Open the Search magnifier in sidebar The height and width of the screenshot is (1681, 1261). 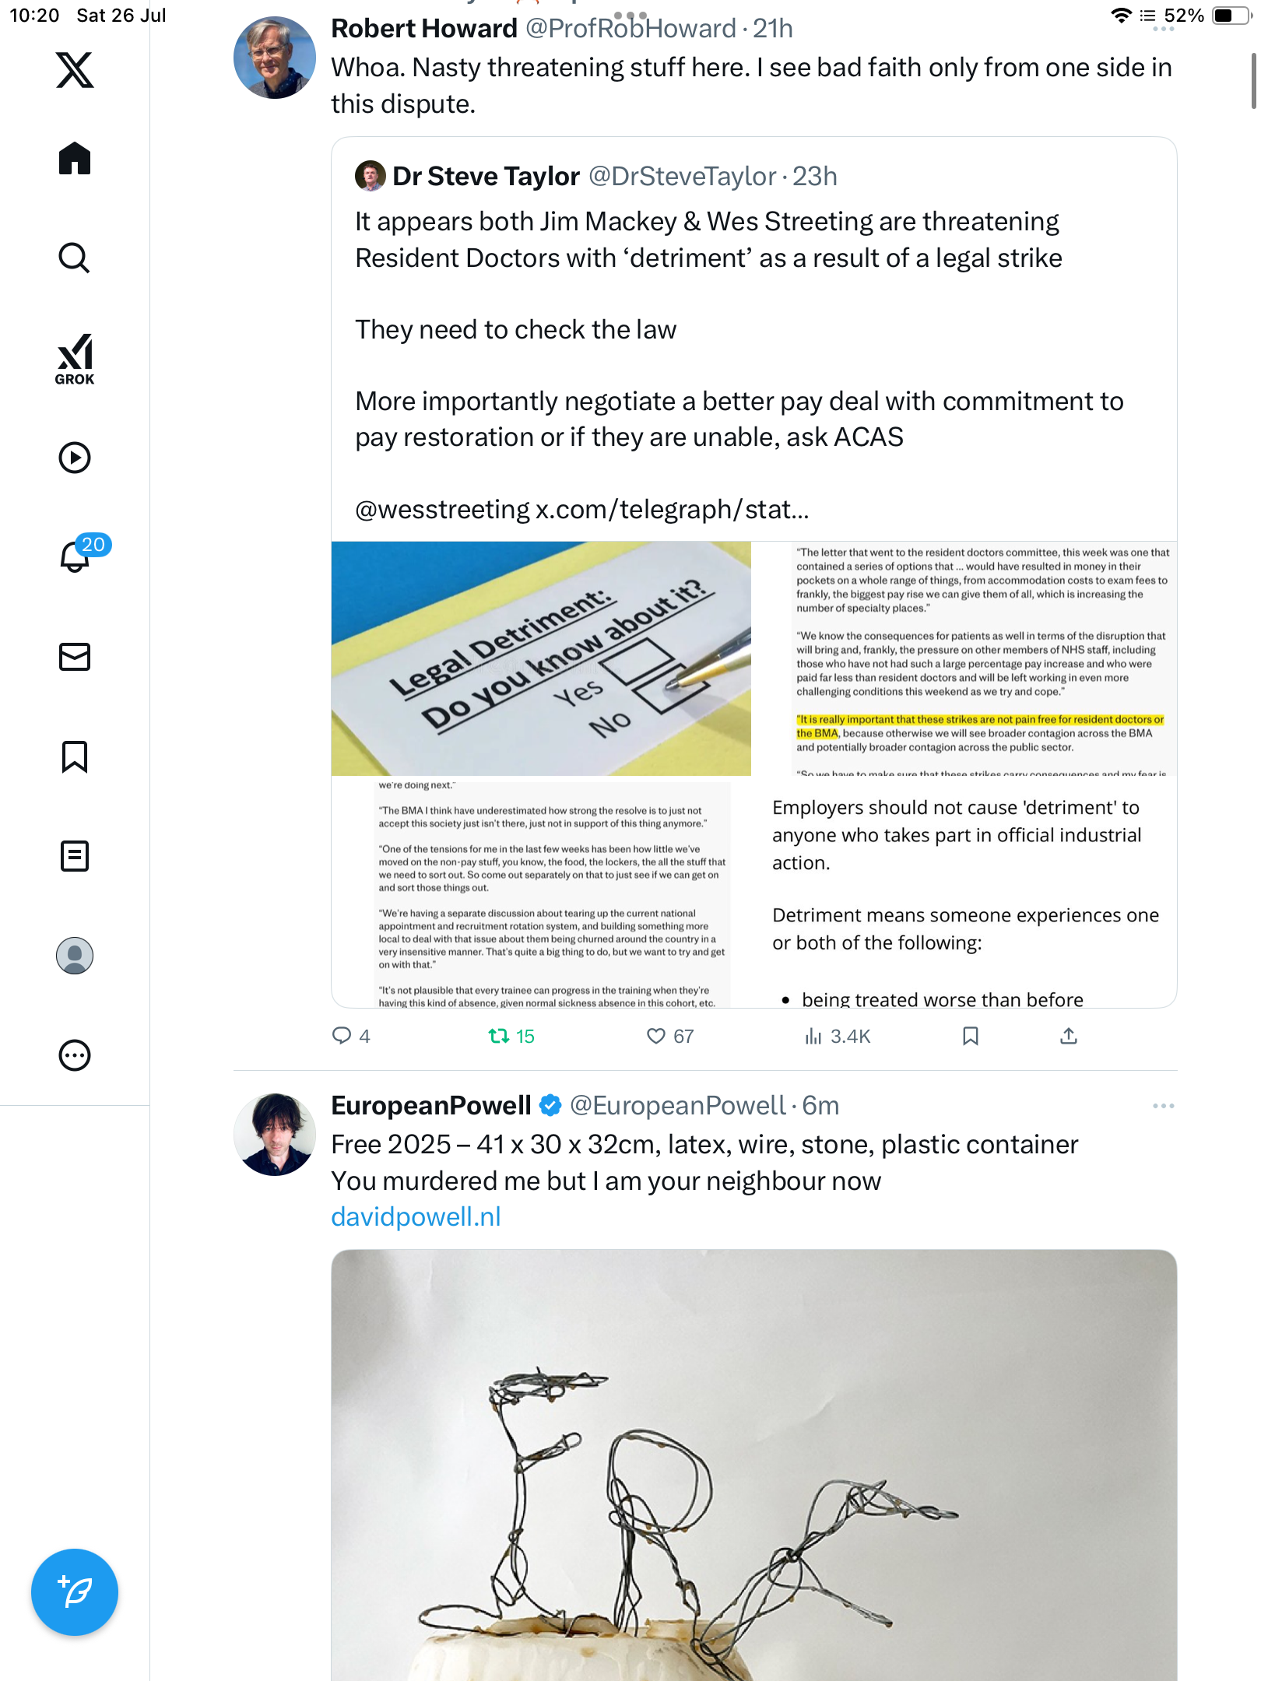tap(75, 258)
